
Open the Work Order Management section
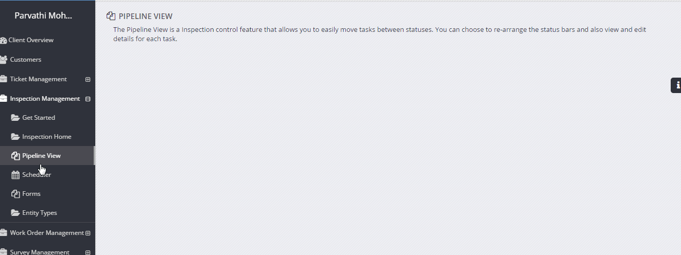(x=47, y=233)
